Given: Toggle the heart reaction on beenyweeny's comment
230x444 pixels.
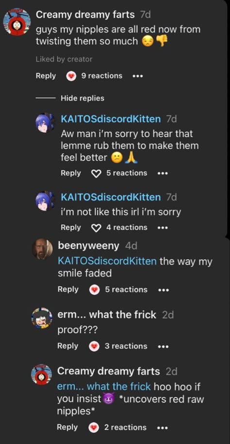Looking at the screenshot, I should click(95, 290).
